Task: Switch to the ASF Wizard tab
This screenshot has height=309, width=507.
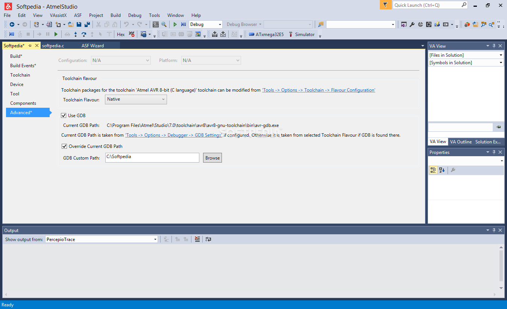Action: (93, 46)
